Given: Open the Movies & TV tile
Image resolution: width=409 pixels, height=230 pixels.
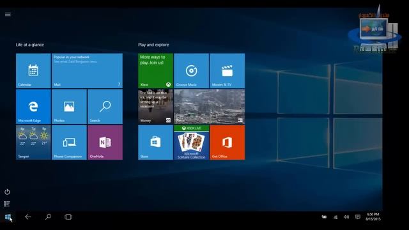Looking at the screenshot, I should click(228, 71).
